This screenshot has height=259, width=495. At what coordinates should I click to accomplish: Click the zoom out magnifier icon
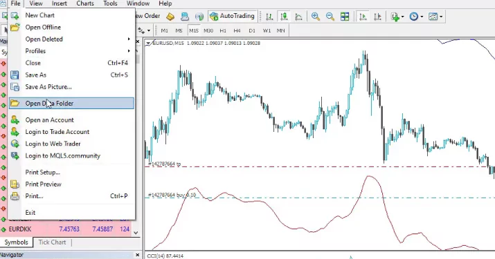click(330, 17)
